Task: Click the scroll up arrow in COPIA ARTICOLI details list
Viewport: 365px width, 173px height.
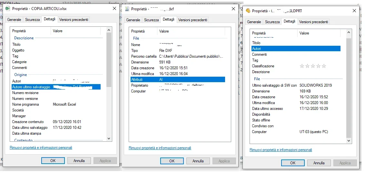Action: (x=109, y=30)
